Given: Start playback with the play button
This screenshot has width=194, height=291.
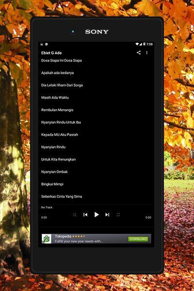Looking at the screenshot, I should 97,214.
